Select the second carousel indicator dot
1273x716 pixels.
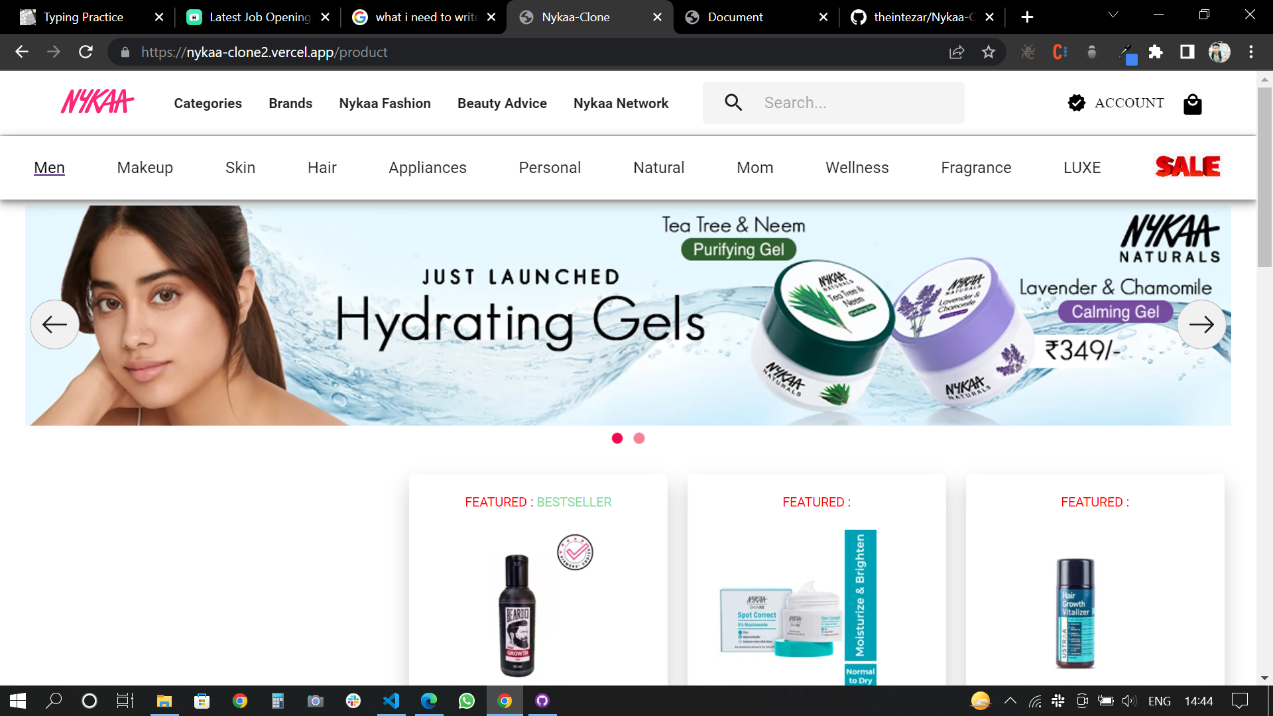[x=638, y=438]
